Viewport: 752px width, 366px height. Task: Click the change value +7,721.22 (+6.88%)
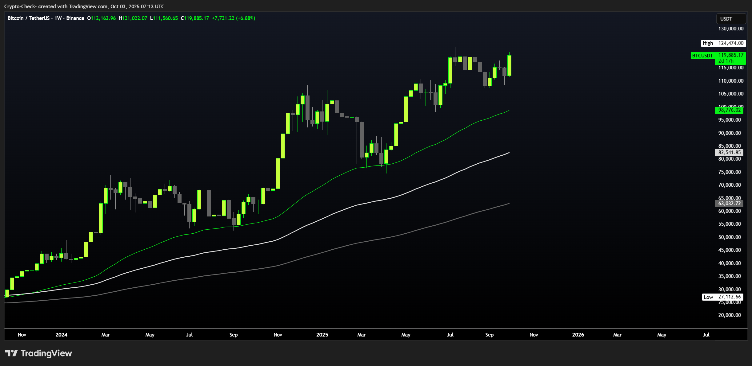click(234, 18)
